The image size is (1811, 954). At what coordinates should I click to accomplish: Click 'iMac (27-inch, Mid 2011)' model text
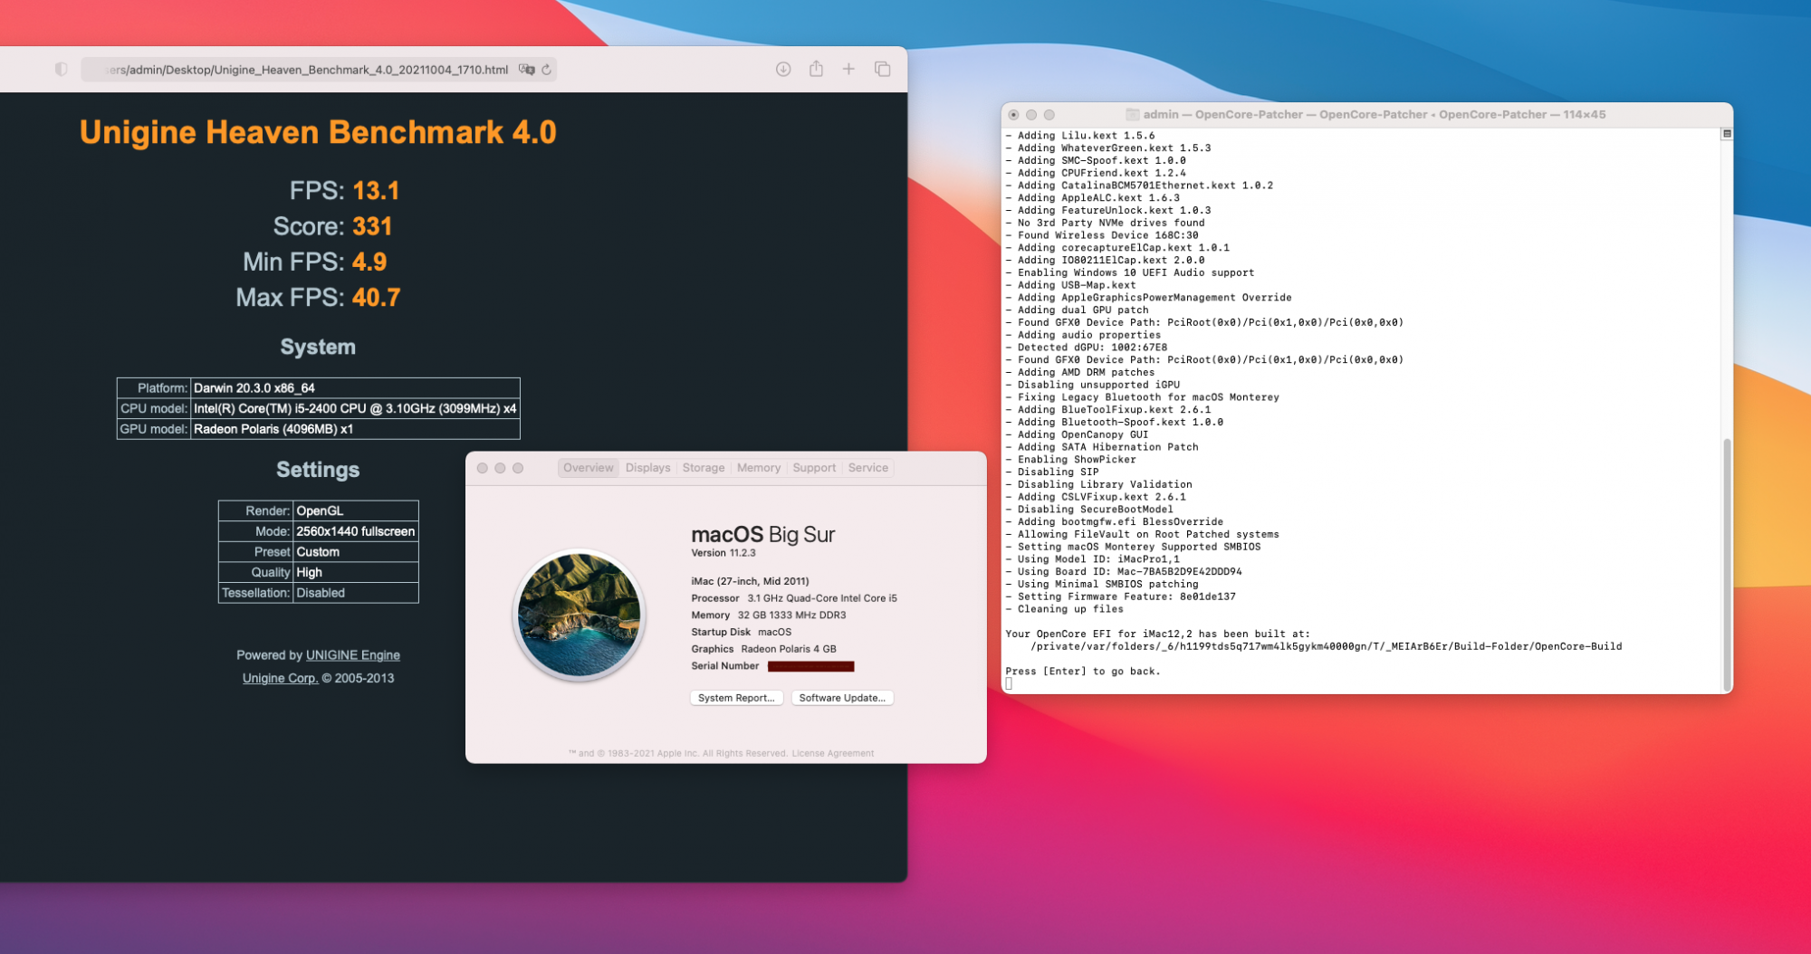(x=750, y=581)
